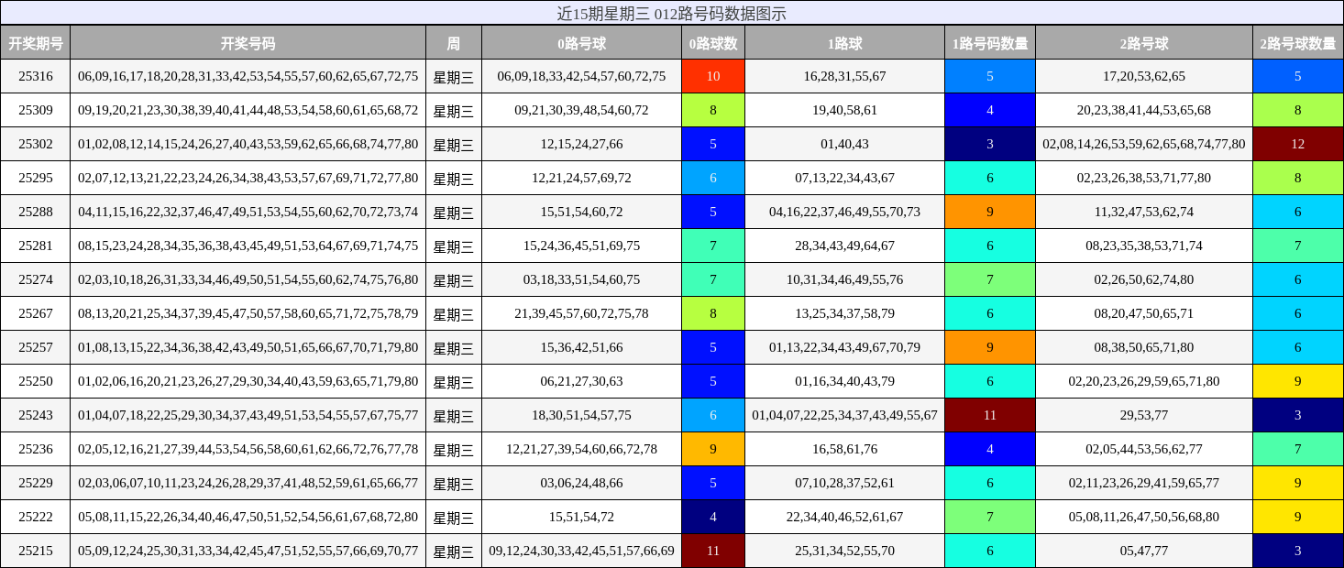Click the table title 近15期星期三 012路号码数据图示

(x=672, y=13)
